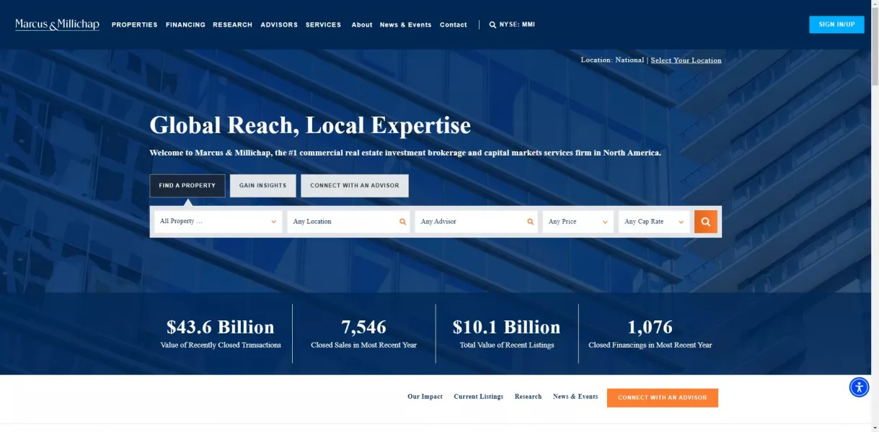Switch to the GAIN INSIGHTS tab
This screenshot has width=879, height=432.
tap(262, 186)
